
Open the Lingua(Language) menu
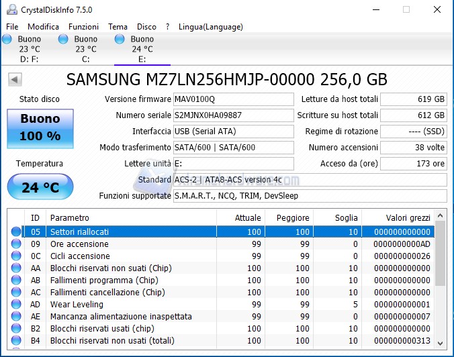(x=211, y=27)
